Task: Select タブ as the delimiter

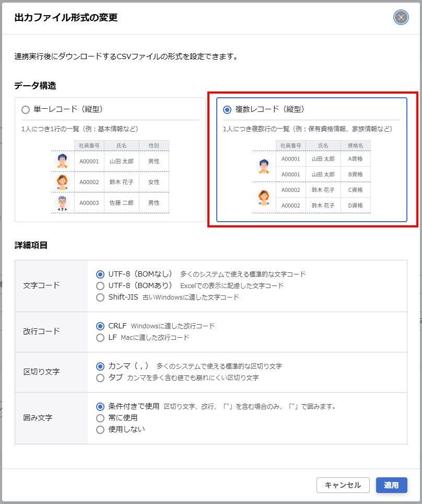Action: tap(101, 378)
